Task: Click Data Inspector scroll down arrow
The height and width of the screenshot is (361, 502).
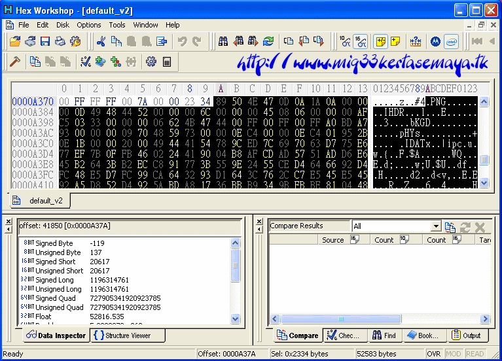Action: [x=236, y=318]
